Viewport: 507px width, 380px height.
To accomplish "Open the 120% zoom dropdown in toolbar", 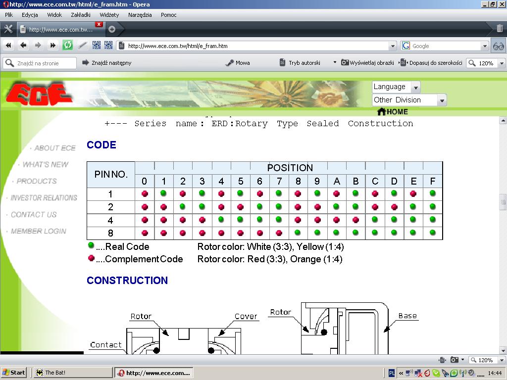I will point(502,63).
